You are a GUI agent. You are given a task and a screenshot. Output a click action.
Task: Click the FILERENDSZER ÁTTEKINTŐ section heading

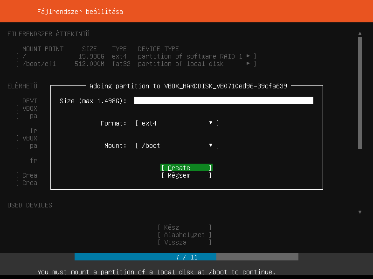coord(48,34)
